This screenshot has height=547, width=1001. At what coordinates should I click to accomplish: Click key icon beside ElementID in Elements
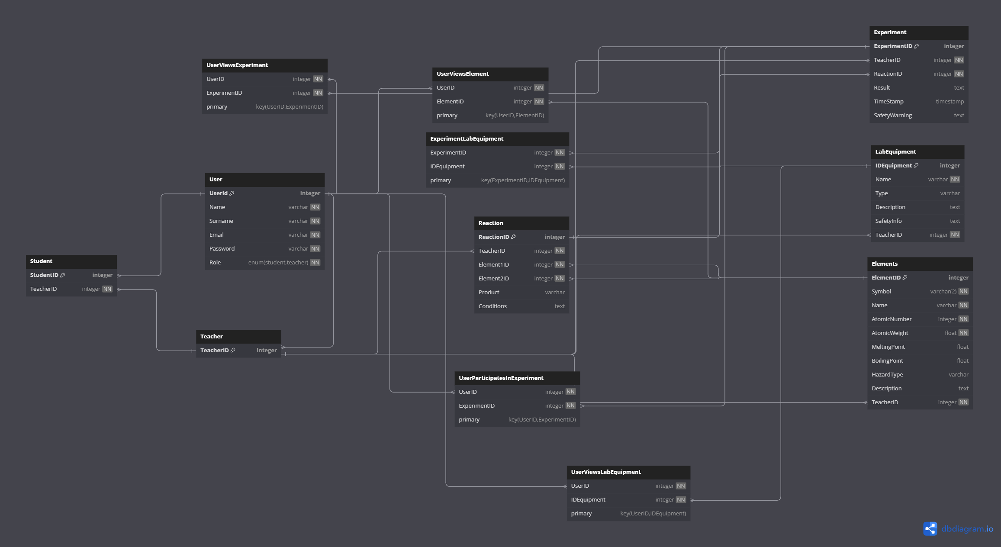pyautogui.click(x=904, y=277)
